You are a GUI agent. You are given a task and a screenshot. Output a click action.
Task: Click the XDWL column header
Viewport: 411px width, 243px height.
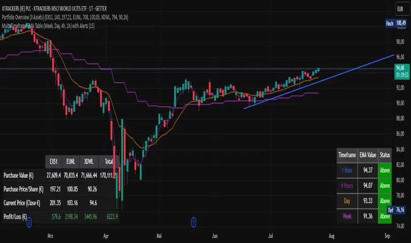click(x=89, y=162)
